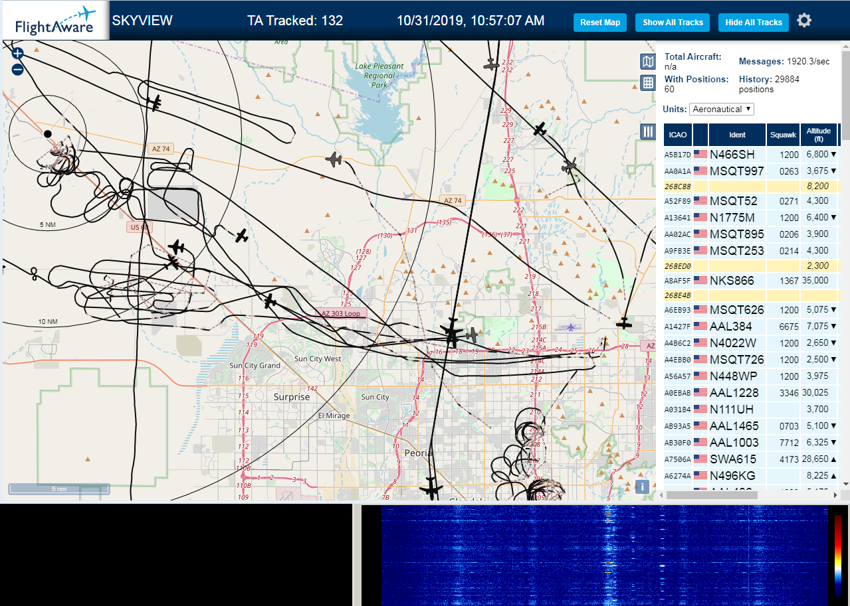850x606 pixels.
Task: Select the purple aircraft near exit 24
Action: (x=570, y=327)
